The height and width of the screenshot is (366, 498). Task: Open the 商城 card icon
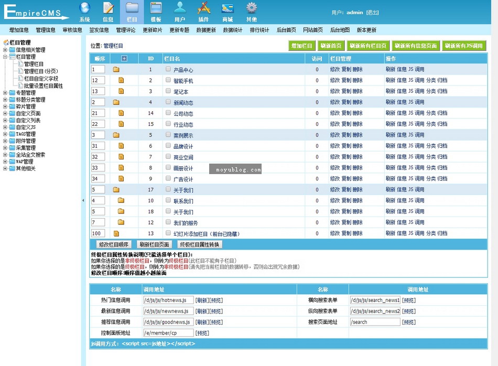[x=228, y=8]
